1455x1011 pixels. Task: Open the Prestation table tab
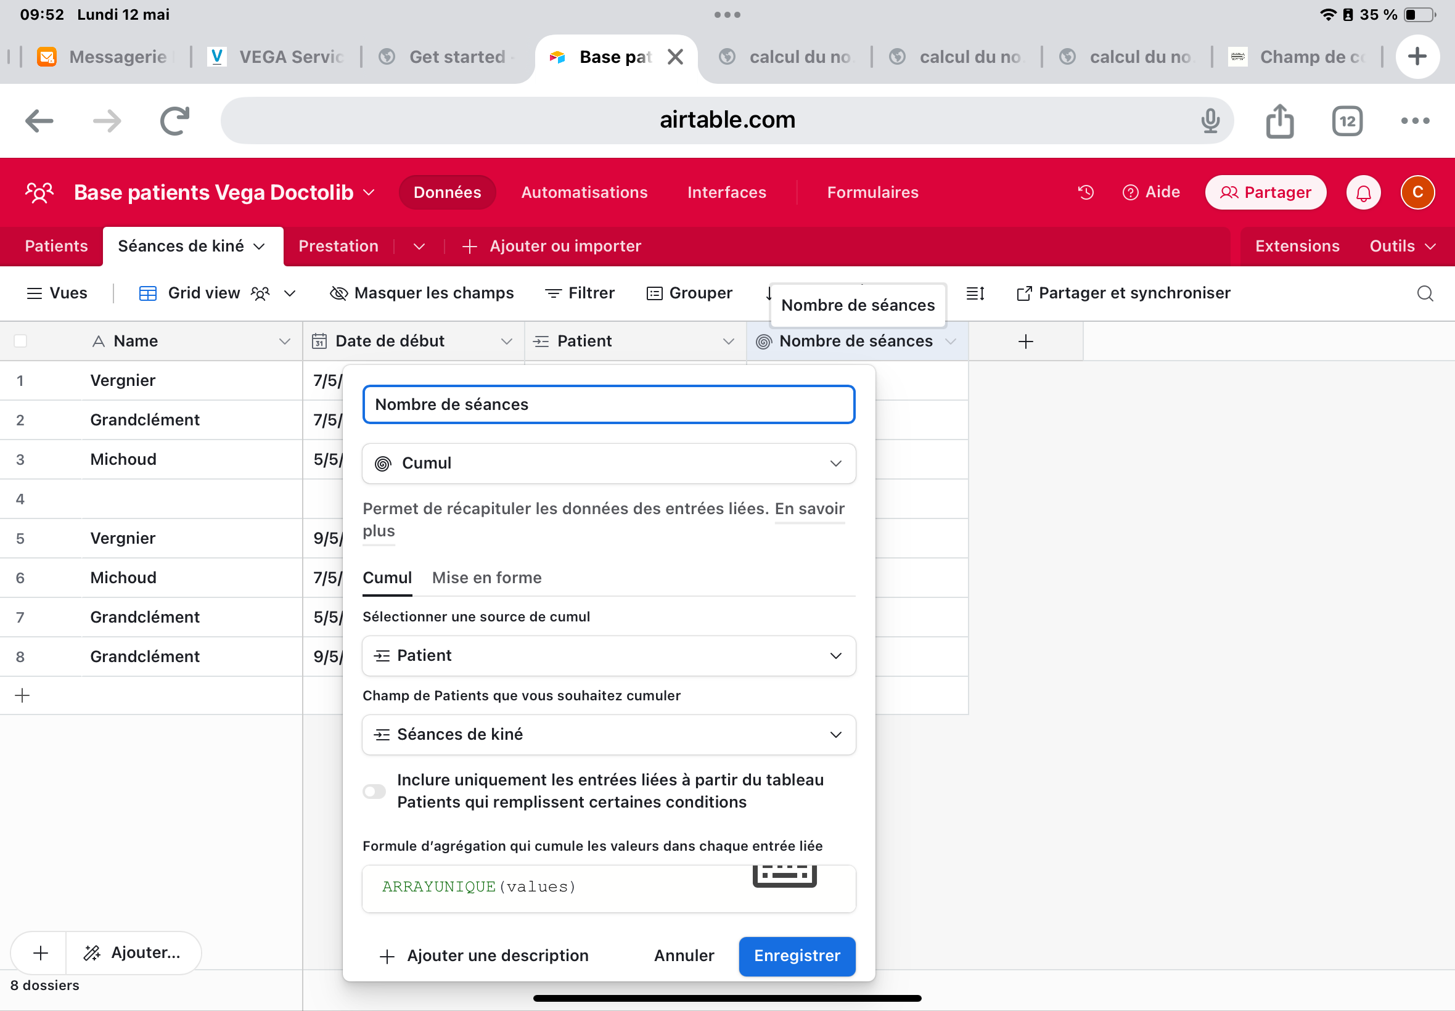pyautogui.click(x=338, y=247)
